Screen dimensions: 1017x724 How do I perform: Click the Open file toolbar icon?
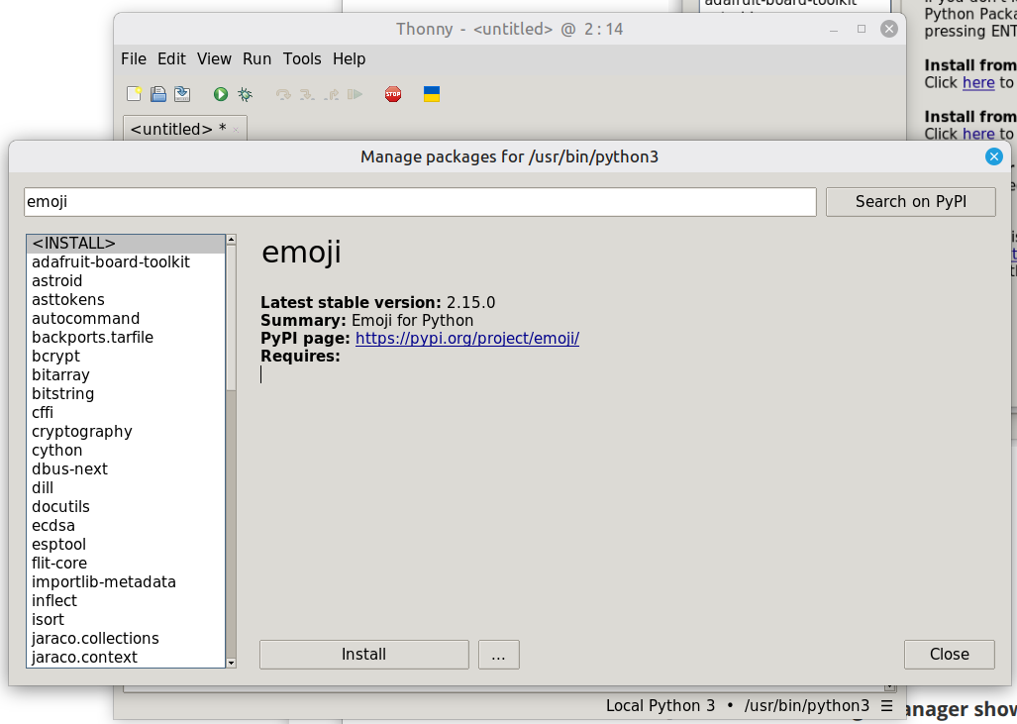157,94
